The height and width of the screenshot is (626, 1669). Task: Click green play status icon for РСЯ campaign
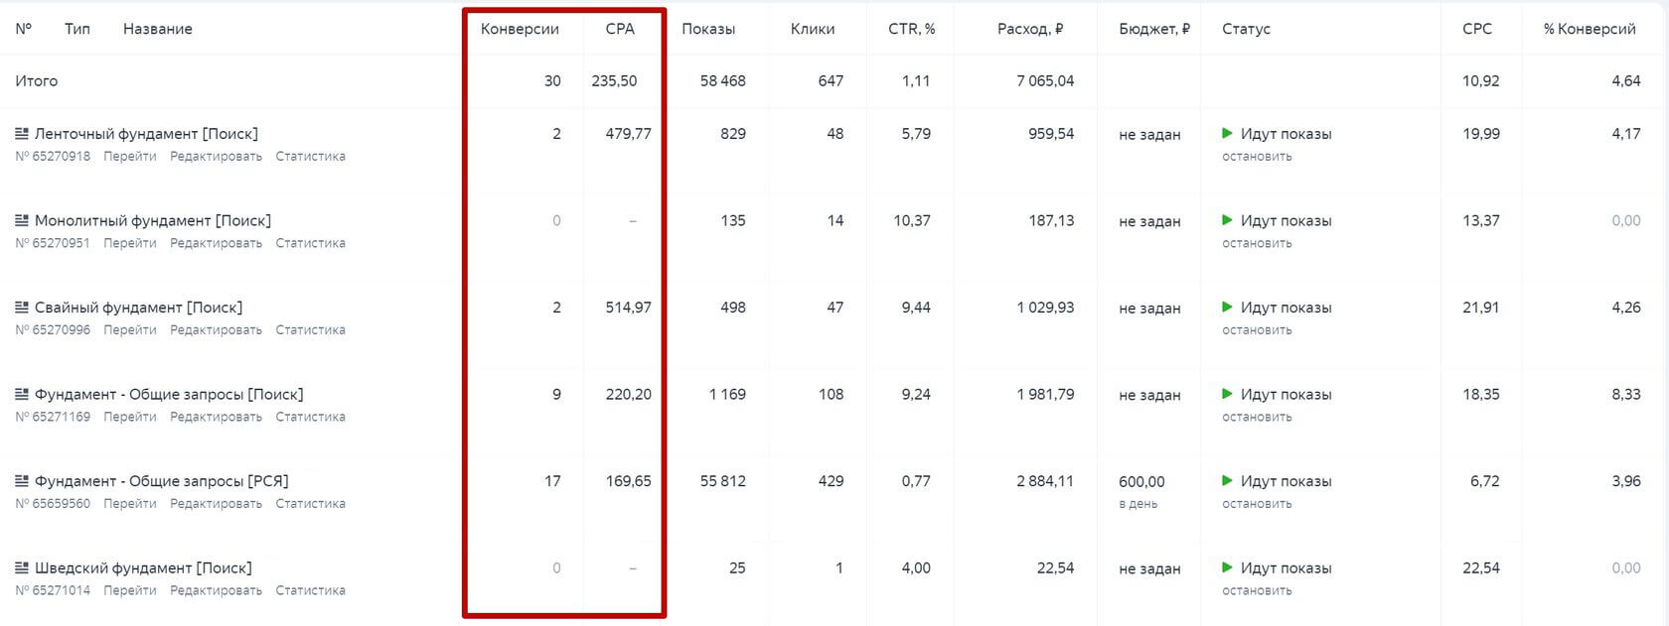coord(1228,481)
